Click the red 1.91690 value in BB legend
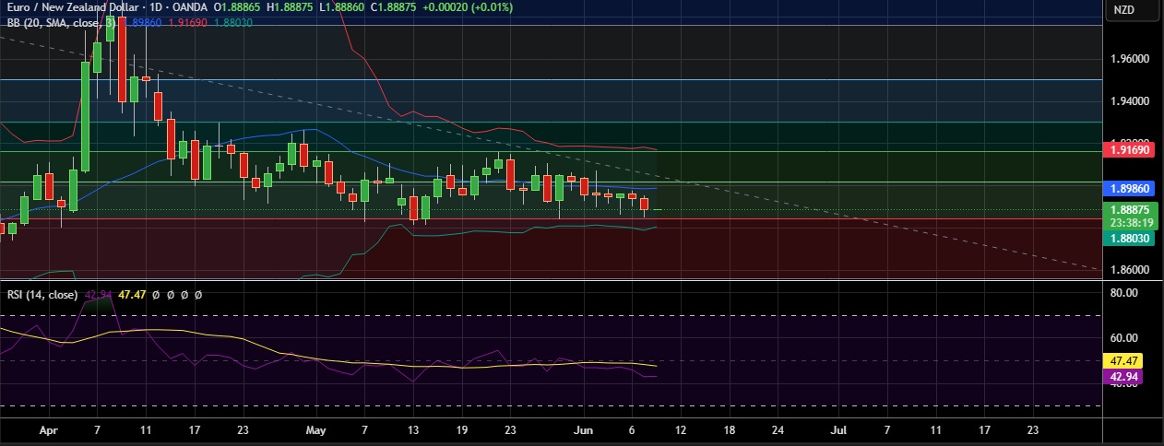 pyautogui.click(x=190, y=23)
